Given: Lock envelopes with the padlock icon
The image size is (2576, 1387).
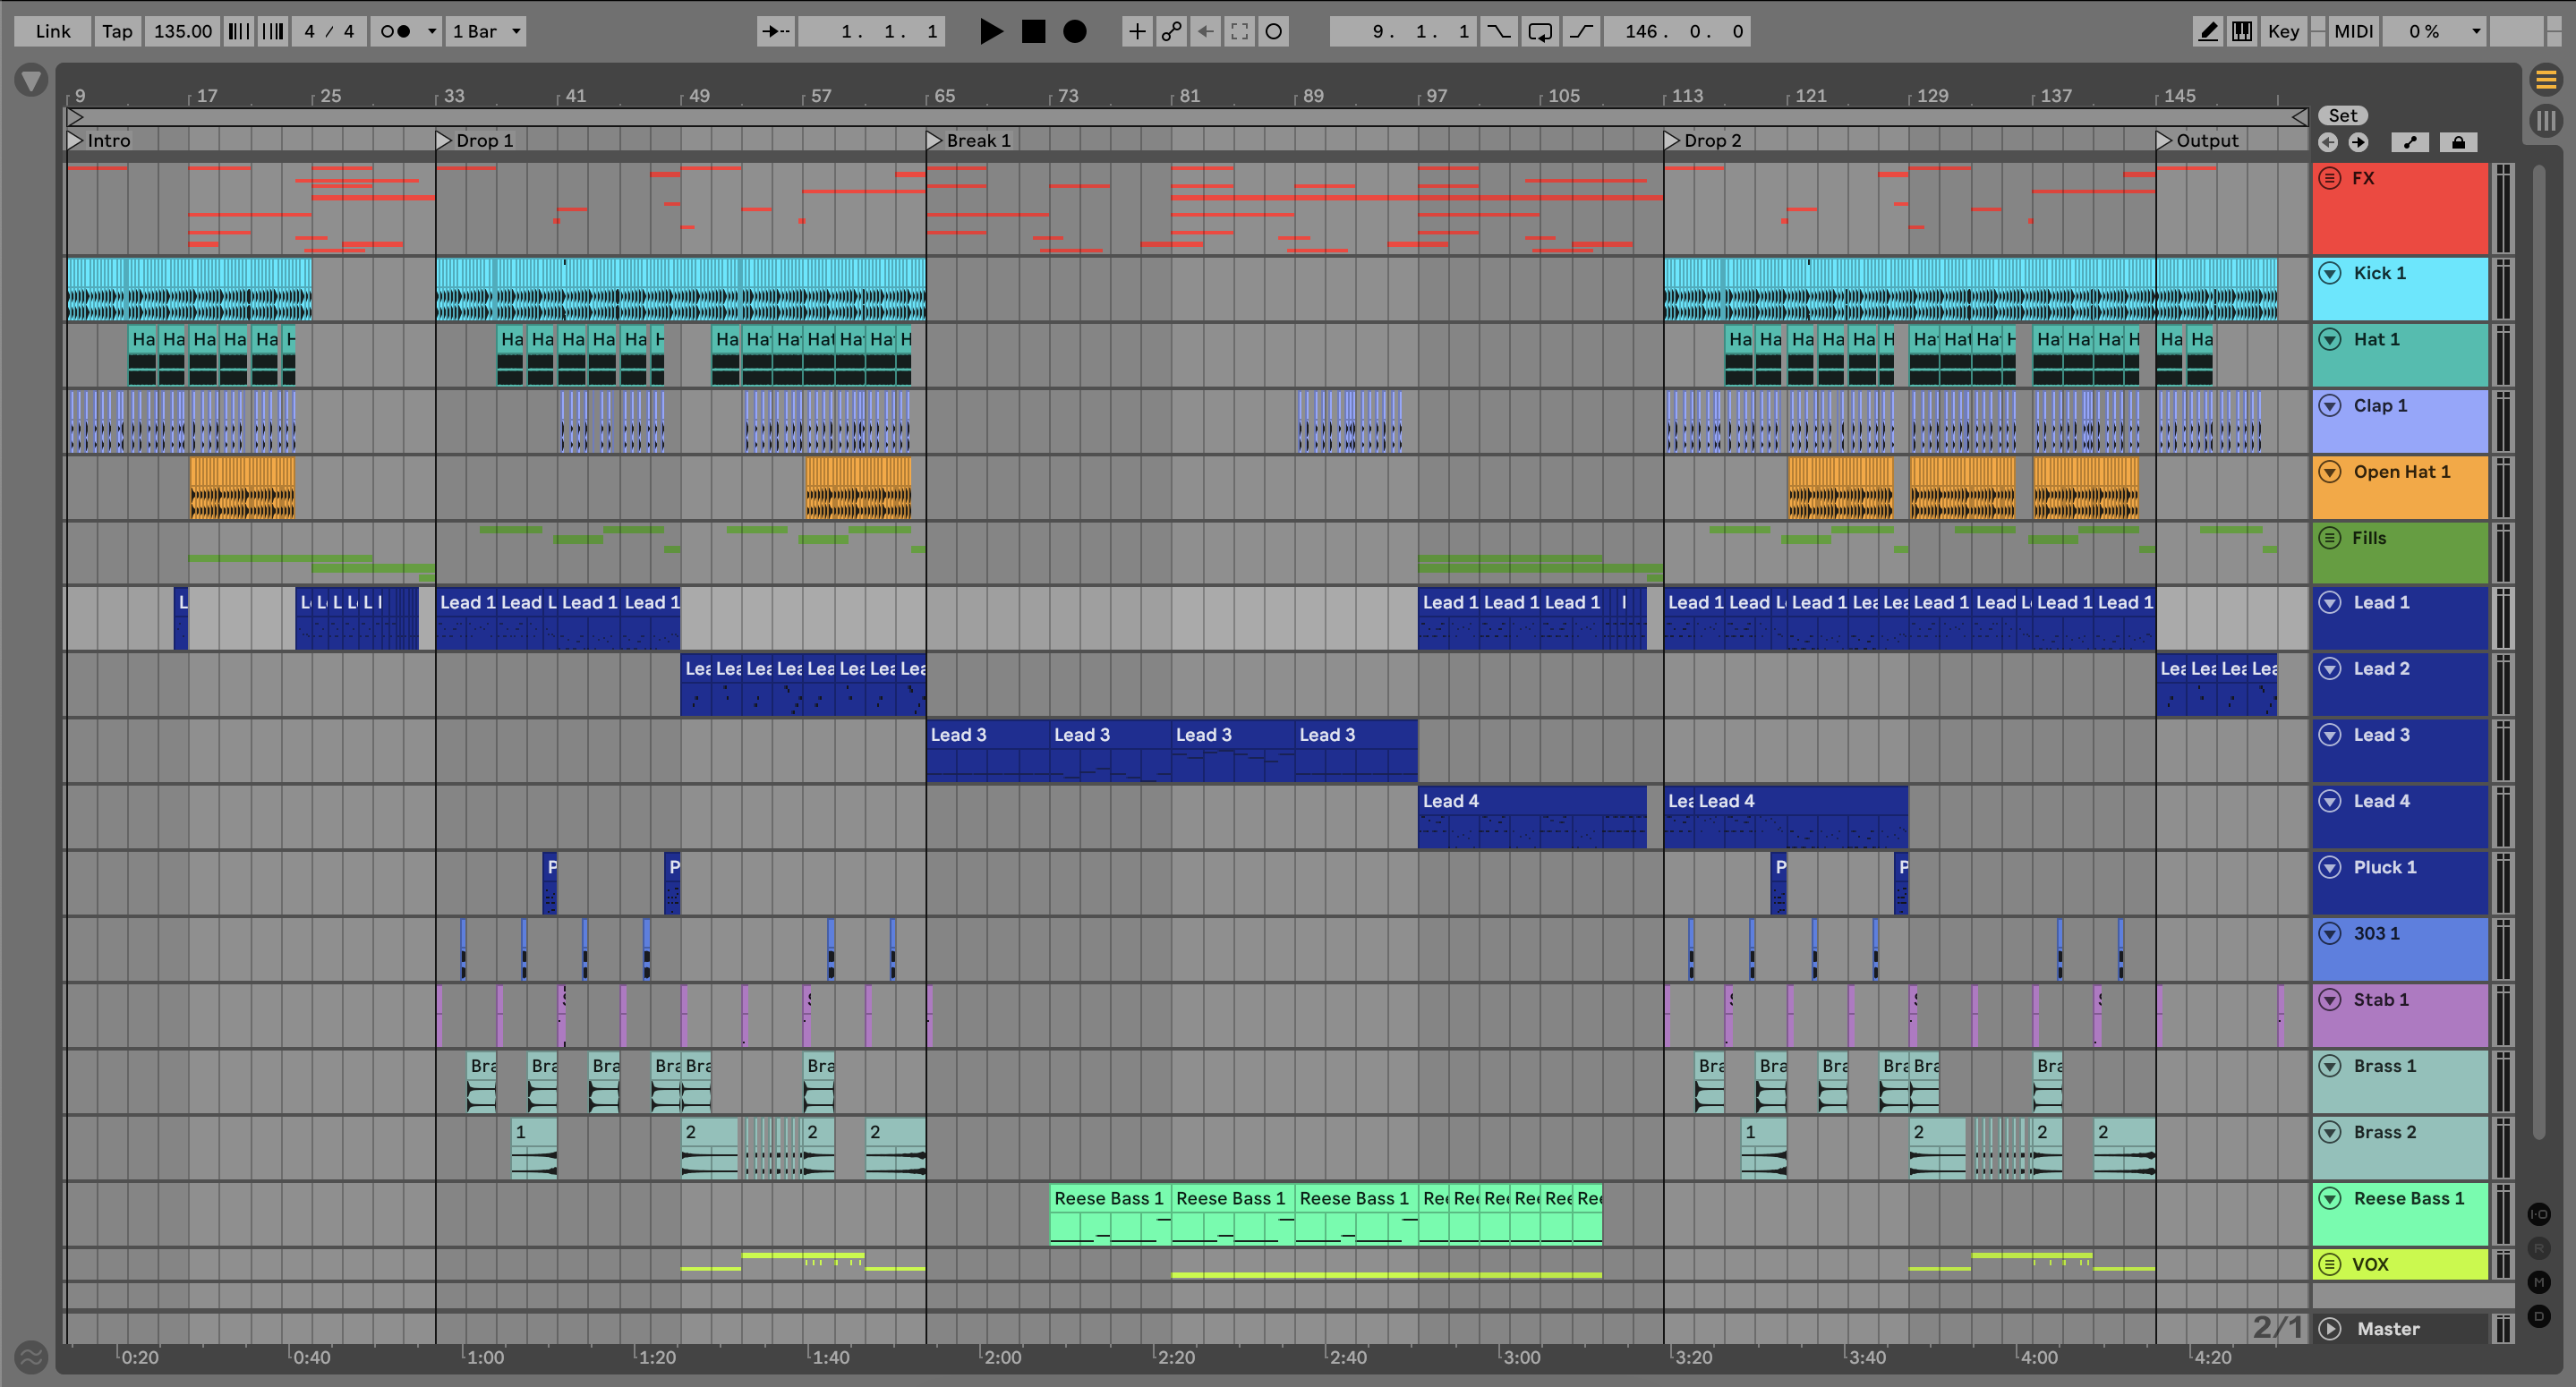Looking at the screenshot, I should click(2458, 142).
